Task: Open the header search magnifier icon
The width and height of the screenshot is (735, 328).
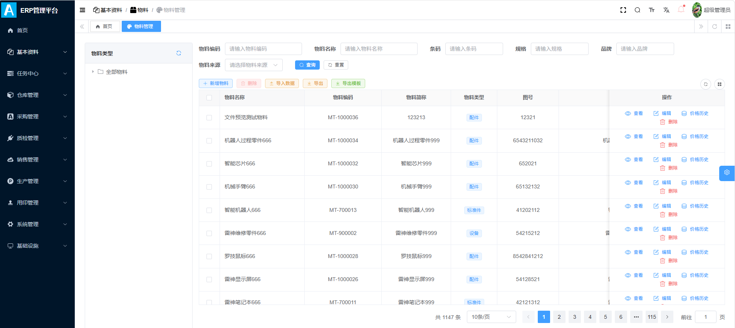Action: point(638,10)
